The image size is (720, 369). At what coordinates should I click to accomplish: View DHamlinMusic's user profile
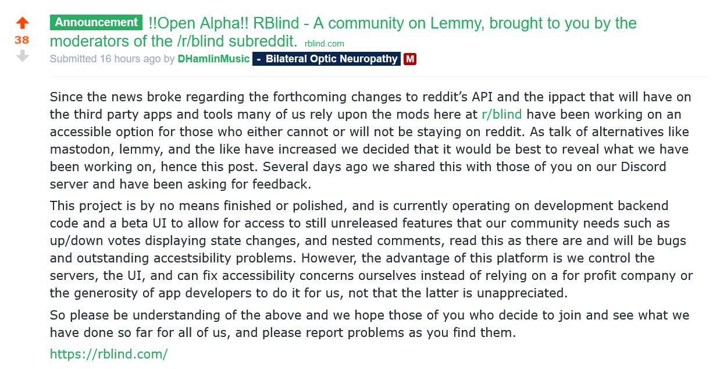213,59
